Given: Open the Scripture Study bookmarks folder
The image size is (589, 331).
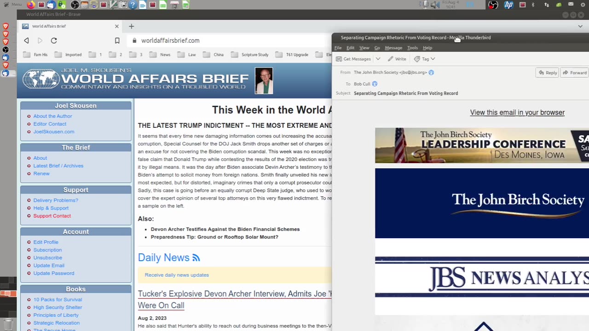Looking at the screenshot, I should tap(250, 55).
